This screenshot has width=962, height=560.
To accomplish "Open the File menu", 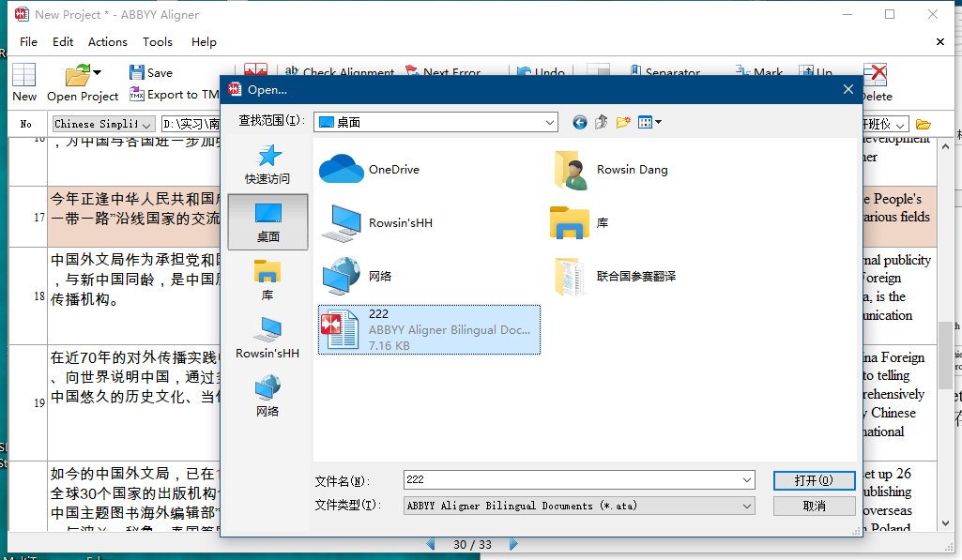I will (28, 41).
